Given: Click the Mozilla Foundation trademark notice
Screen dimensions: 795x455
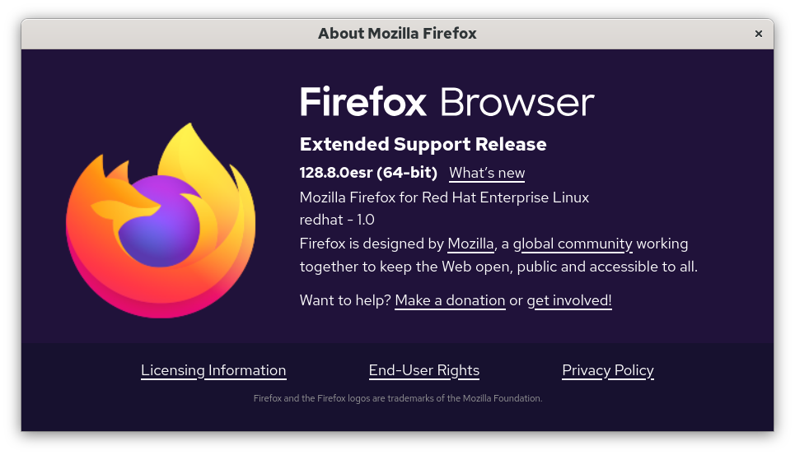Looking at the screenshot, I should 397,398.
